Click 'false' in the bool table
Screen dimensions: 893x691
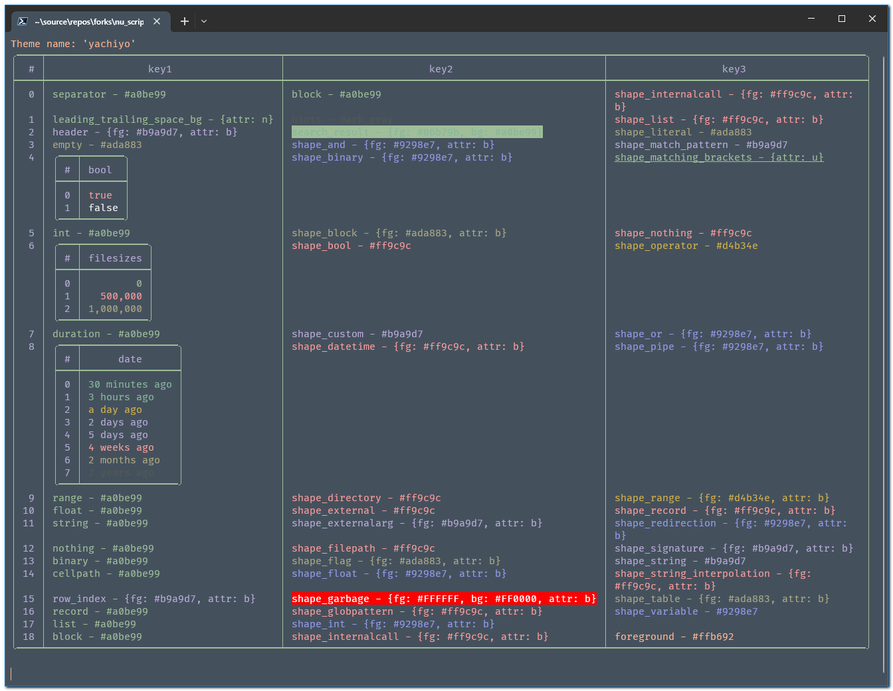tap(104, 208)
